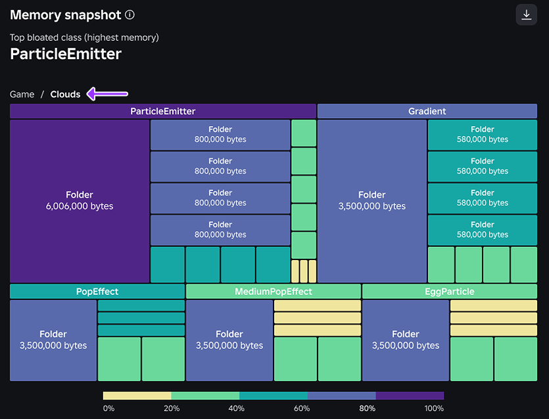
Task: Click the purple back arrow near Clouds
Action: click(x=107, y=94)
